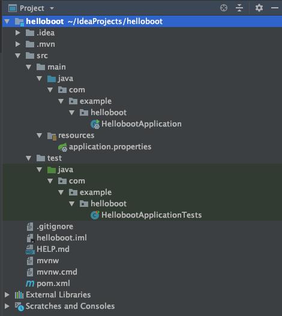This screenshot has height=316, width=282.
Task: Collapse the resources folder arrow
Action: pos(40,136)
